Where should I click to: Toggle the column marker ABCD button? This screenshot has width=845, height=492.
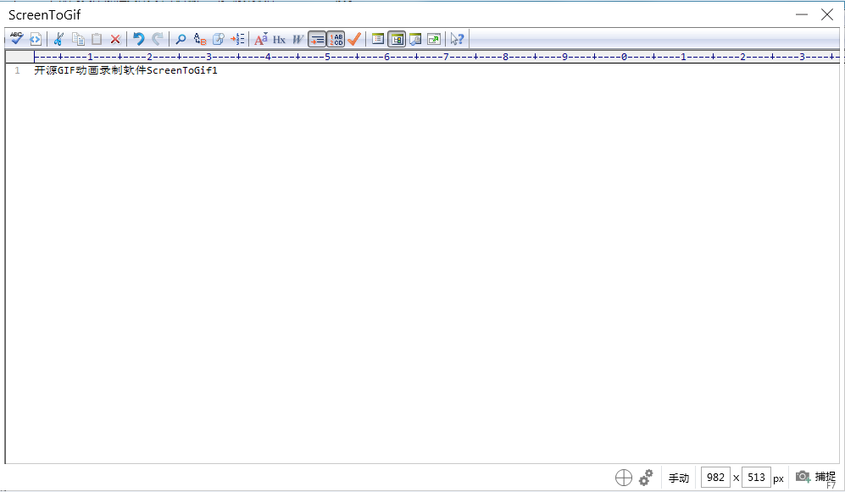336,39
